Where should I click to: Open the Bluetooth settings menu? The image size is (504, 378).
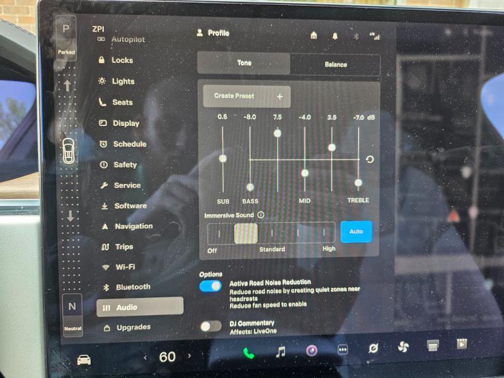(x=132, y=287)
